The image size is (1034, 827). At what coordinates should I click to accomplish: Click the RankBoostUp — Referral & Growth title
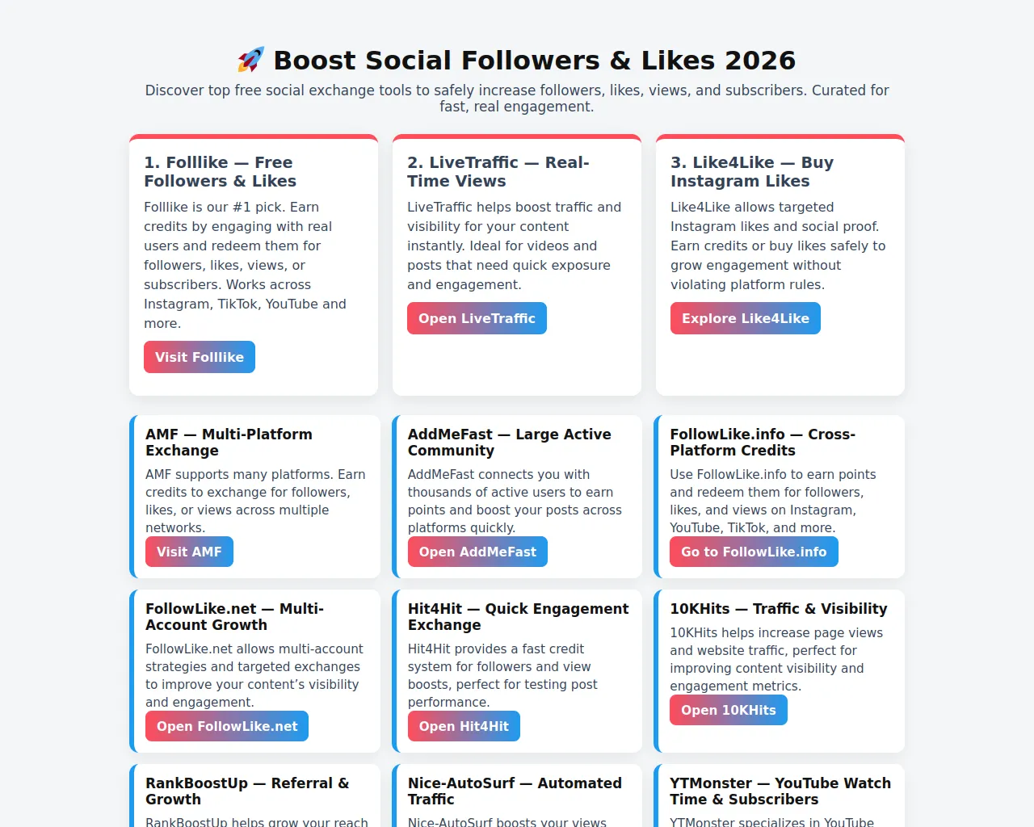247,791
